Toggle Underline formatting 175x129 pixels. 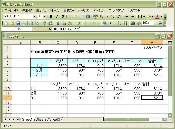coord(63,17)
